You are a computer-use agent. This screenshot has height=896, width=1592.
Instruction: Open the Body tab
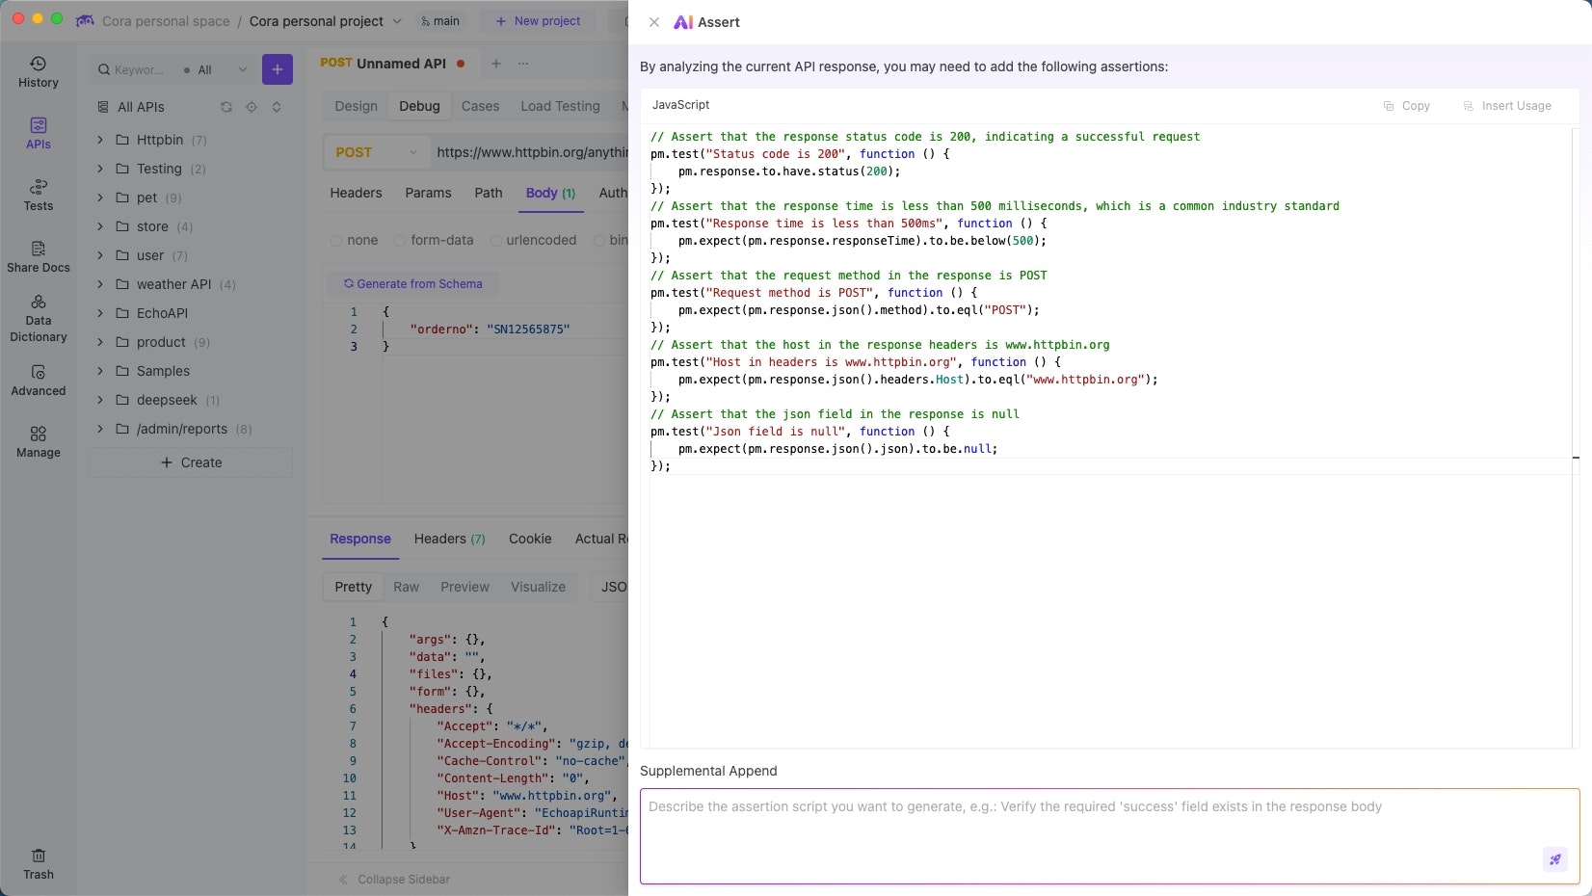point(550,193)
